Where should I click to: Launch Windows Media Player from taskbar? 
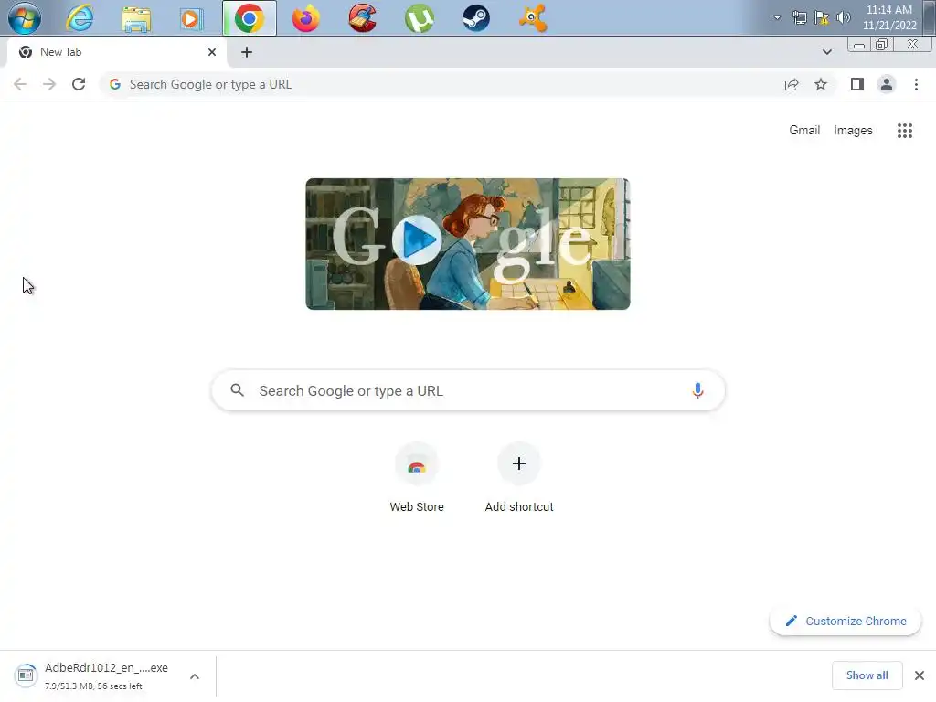(191, 19)
